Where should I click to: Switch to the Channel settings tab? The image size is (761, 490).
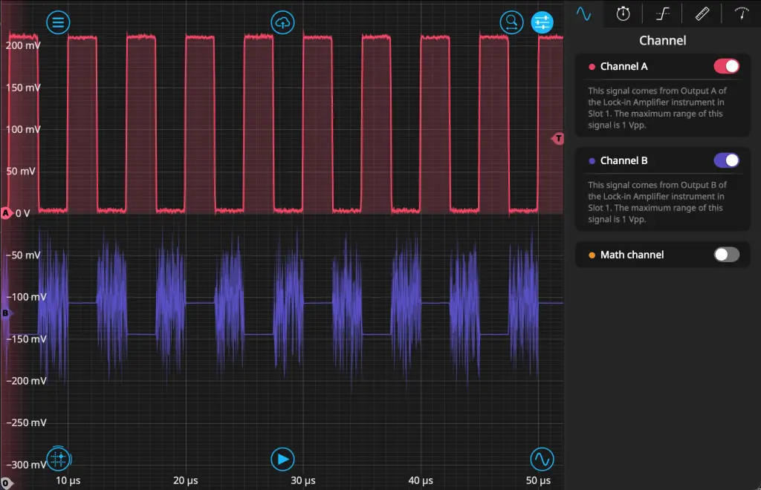[x=583, y=13]
